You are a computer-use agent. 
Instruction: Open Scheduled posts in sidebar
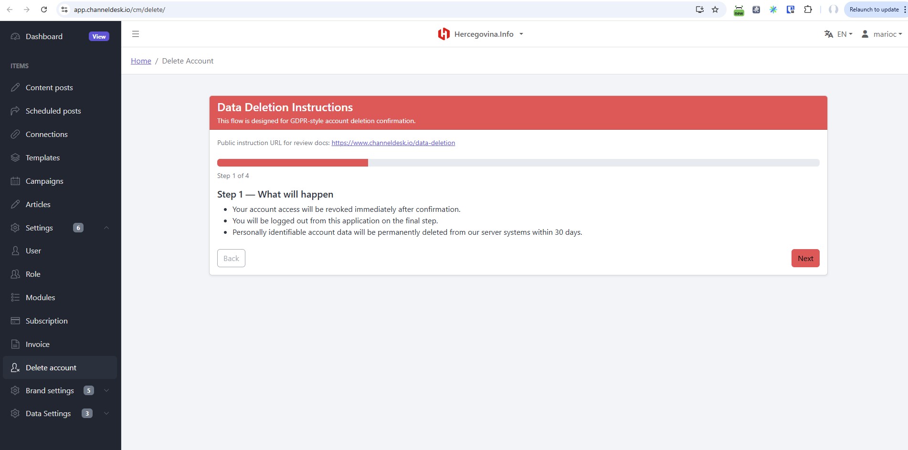tap(53, 111)
